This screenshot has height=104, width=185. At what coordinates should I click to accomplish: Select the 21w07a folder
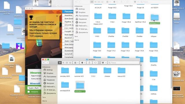point(153,61)
